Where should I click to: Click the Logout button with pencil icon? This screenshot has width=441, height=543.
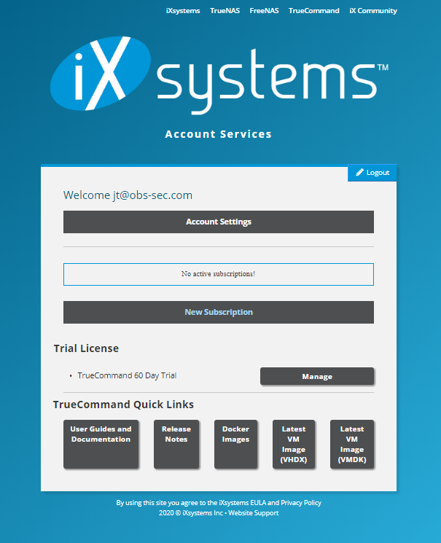coord(372,173)
